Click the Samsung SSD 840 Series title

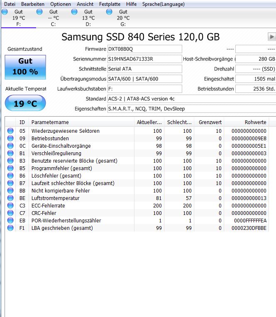[141, 37]
